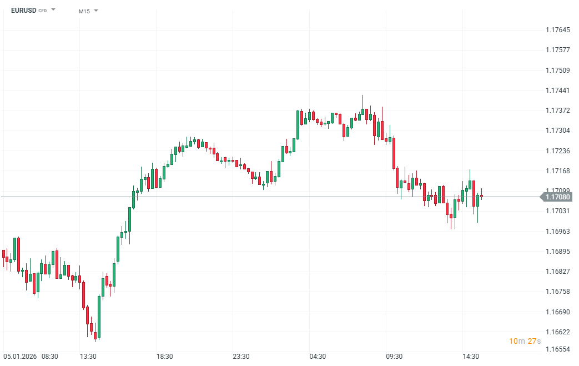
Task: Click the 1.17441 price axis label
Action: pyautogui.click(x=558, y=90)
